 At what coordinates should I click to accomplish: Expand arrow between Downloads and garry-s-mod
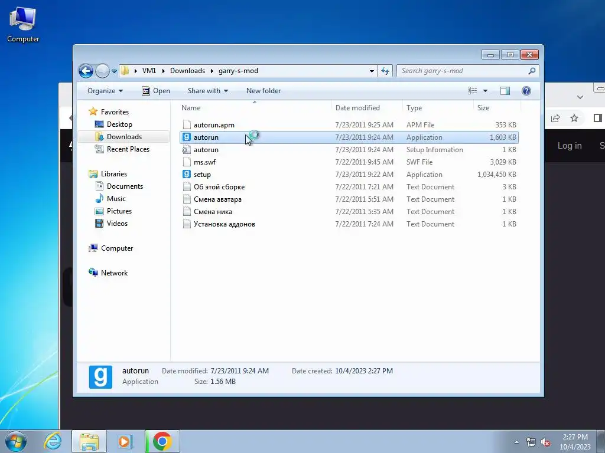point(212,71)
